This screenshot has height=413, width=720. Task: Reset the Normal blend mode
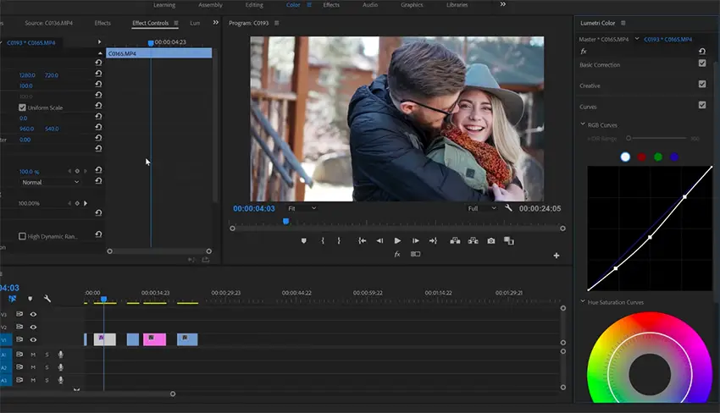click(98, 181)
